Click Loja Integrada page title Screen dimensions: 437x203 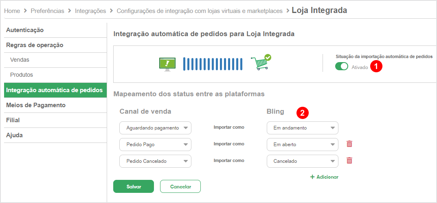click(x=319, y=11)
